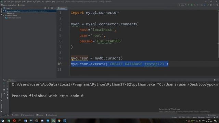Open Version Control tool window tab

click(x=27, y=115)
